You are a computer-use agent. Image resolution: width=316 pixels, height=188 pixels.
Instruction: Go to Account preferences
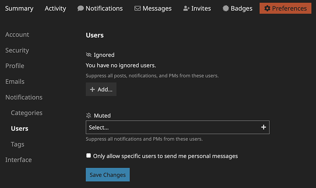click(x=17, y=35)
